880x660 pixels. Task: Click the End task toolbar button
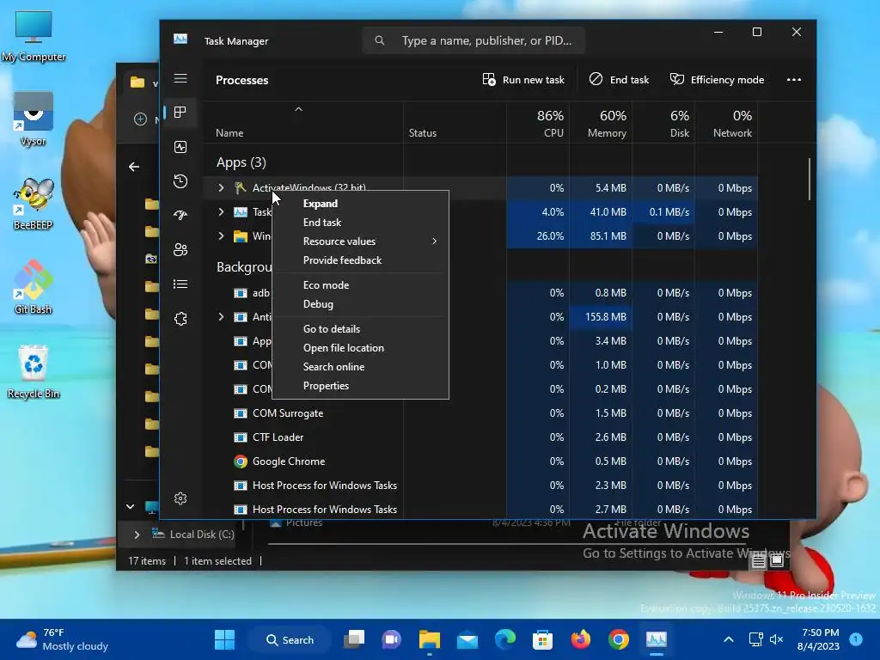(619, 80)
